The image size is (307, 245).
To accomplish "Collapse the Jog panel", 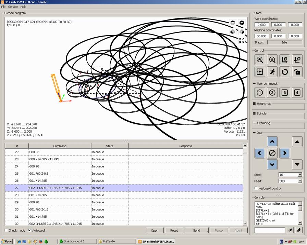I will 254,133.
